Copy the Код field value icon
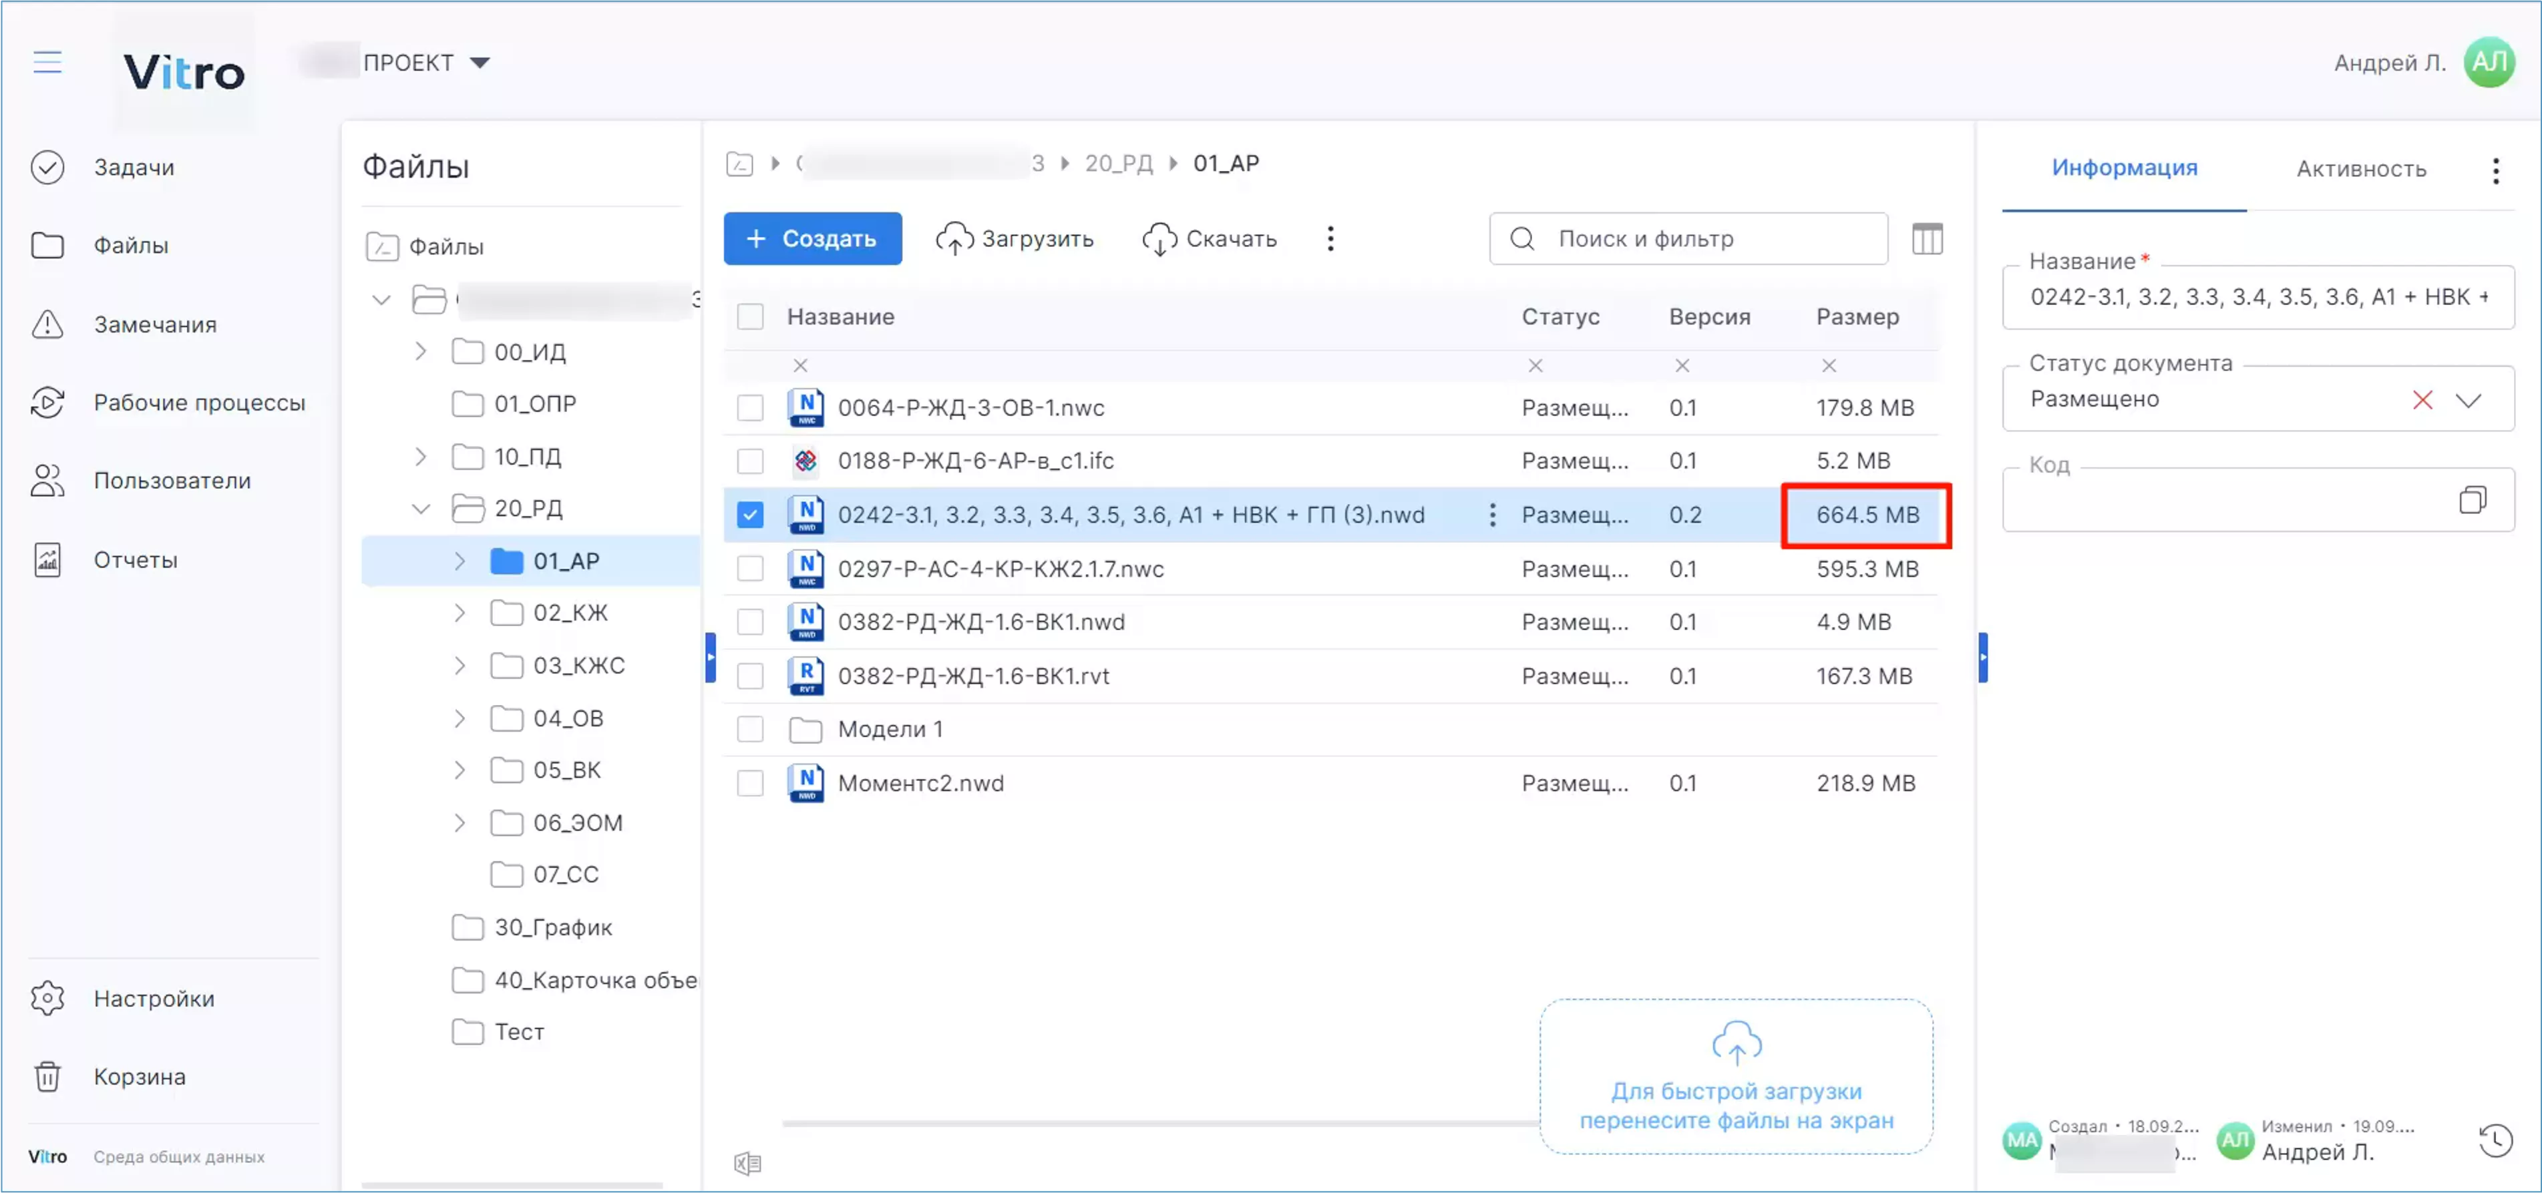The height and width of the screenshot is (1193, 2542). click(2472, 499)
